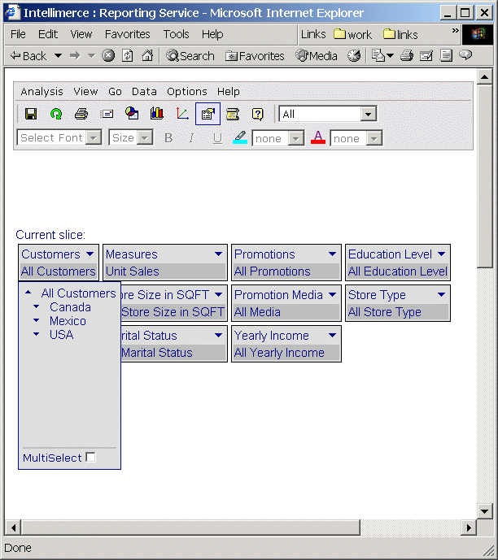Click the browser Forward arrow button
This screenshot has width=498, height=560.
[x=75, y=56]
